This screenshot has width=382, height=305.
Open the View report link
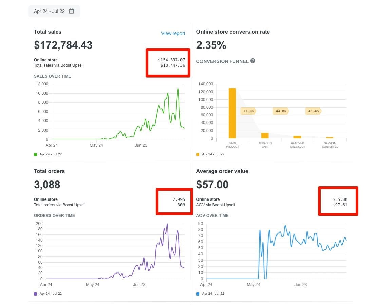click(x=173, y=33)
